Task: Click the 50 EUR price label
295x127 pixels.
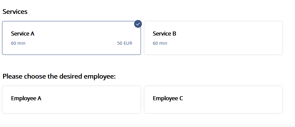Action: (x=125, y=43)
